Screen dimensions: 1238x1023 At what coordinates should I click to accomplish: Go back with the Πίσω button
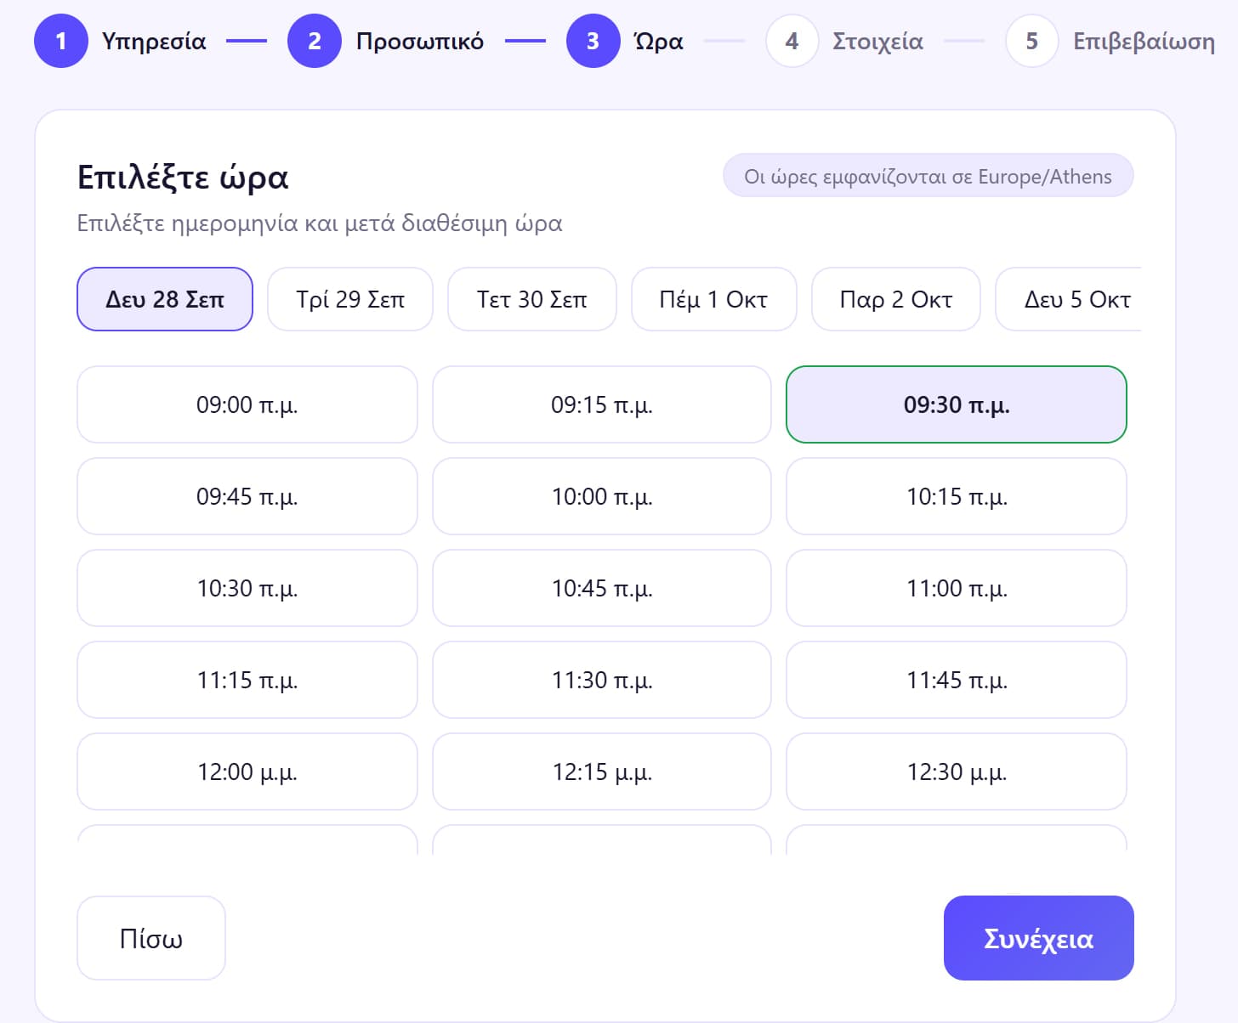(x=151, y=938)
